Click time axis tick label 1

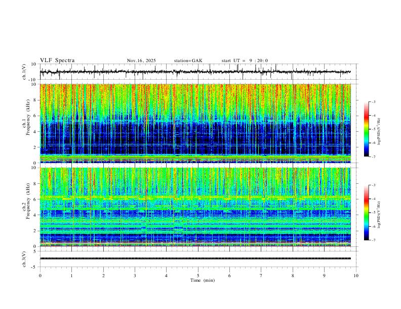(71, 276)
